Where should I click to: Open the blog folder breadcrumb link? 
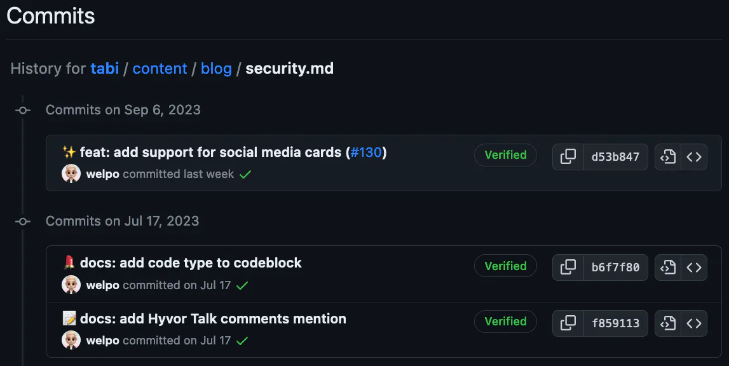coord(216,68)
